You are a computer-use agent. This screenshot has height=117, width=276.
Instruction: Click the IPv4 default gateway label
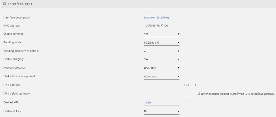pos(17,94)
